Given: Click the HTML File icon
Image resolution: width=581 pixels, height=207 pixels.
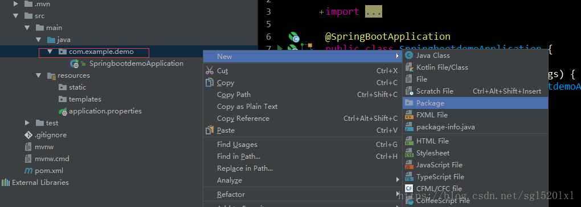Looking at the screenshot, I should tap(409, 141).
